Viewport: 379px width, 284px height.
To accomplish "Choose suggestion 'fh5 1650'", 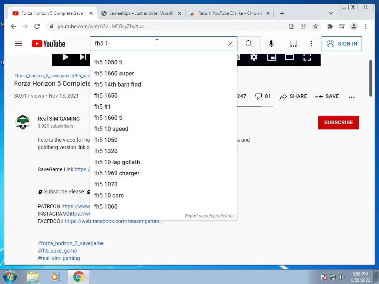I will tap(163, 96).
